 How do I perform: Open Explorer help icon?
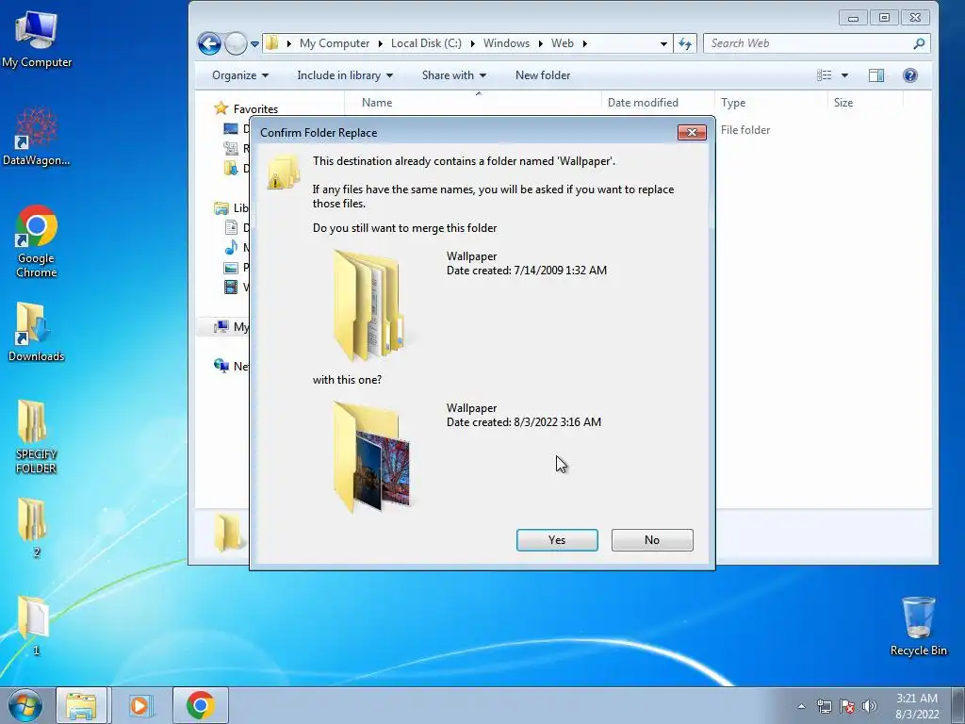click(x=910, y=75)
